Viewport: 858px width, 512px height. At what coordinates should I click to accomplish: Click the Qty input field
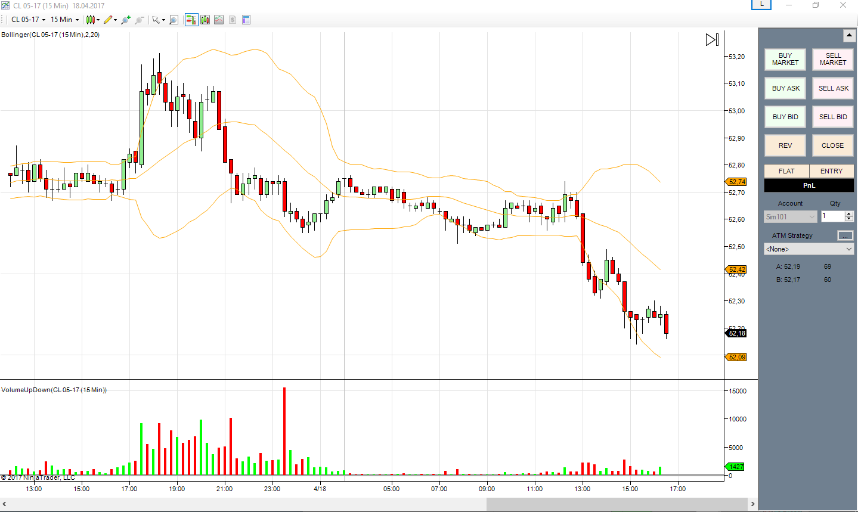coord(833,216)
